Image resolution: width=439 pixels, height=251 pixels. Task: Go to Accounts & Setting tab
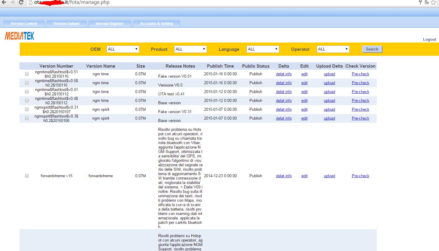[x=156, y=24]
